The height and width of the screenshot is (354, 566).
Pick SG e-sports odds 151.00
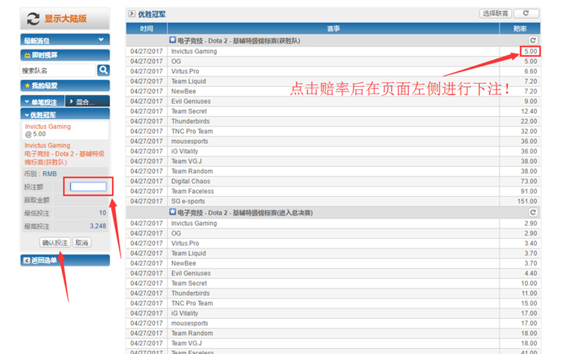coord(527,201)
